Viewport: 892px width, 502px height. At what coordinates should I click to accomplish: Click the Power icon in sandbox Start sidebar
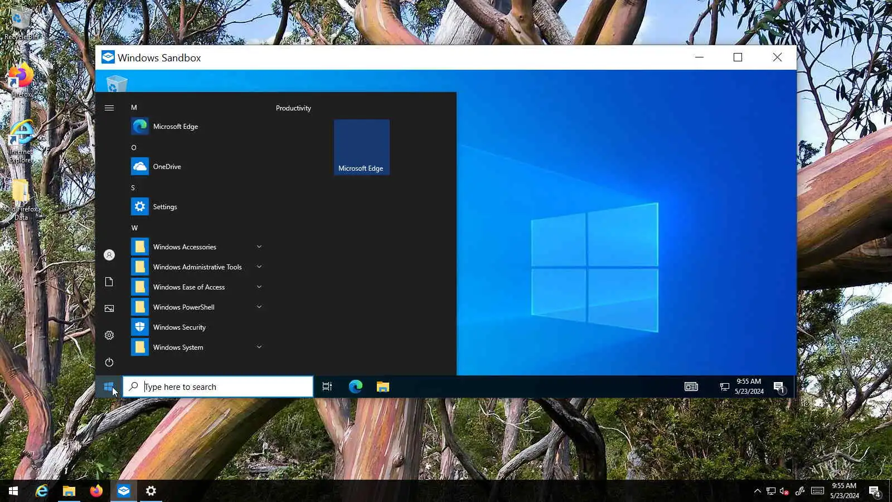click(x=109, y=362)
